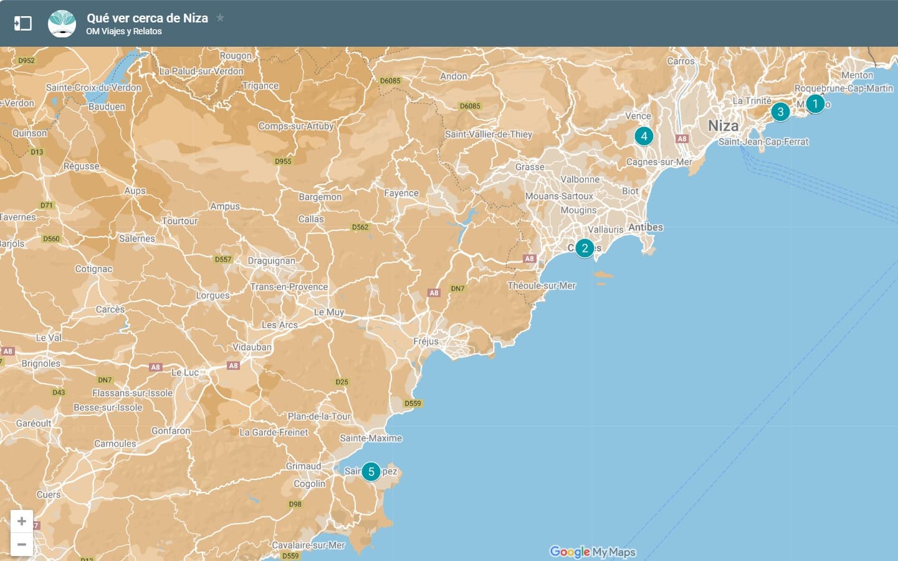Viewport: 898px width, 561px height.
Task: Click the Trans-en-Provence label
Action: click(289, 287)
